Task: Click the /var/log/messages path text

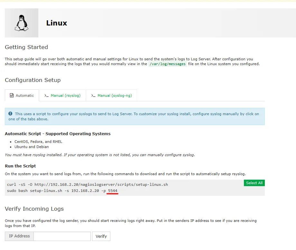Action: point(167,64)
